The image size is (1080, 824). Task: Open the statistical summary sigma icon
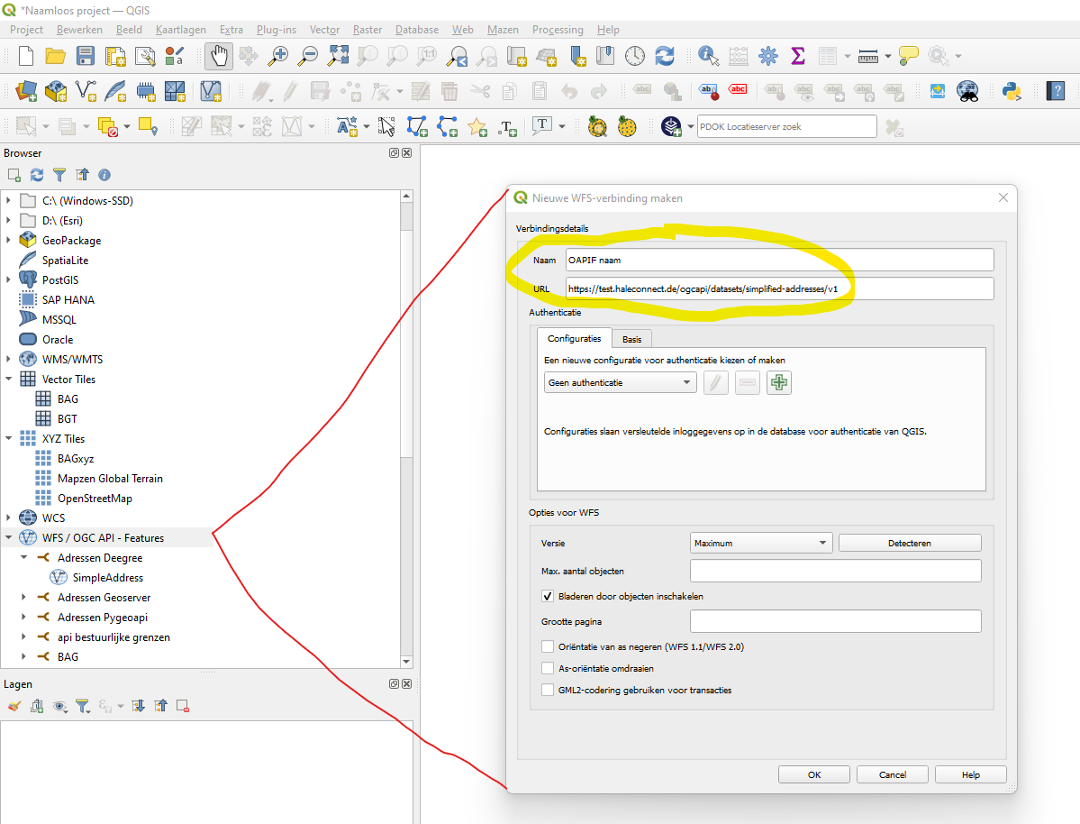[797, 56]
